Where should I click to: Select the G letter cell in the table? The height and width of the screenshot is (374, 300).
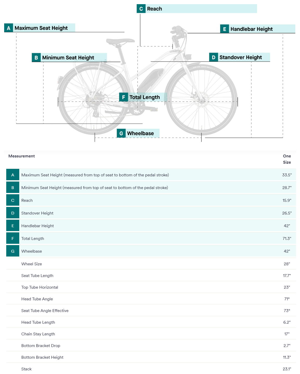(x=13, y=251)
